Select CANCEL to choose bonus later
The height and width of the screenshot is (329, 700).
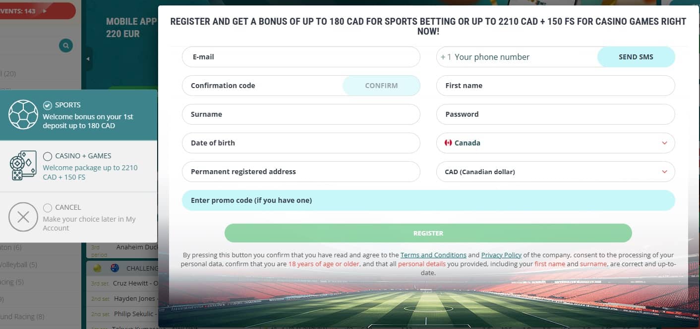coord(48,207)
